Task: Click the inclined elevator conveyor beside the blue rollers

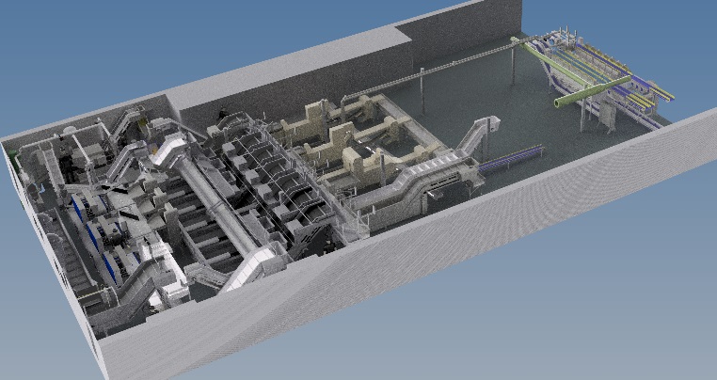Action: pyautogui.click(x=477, y=134)
